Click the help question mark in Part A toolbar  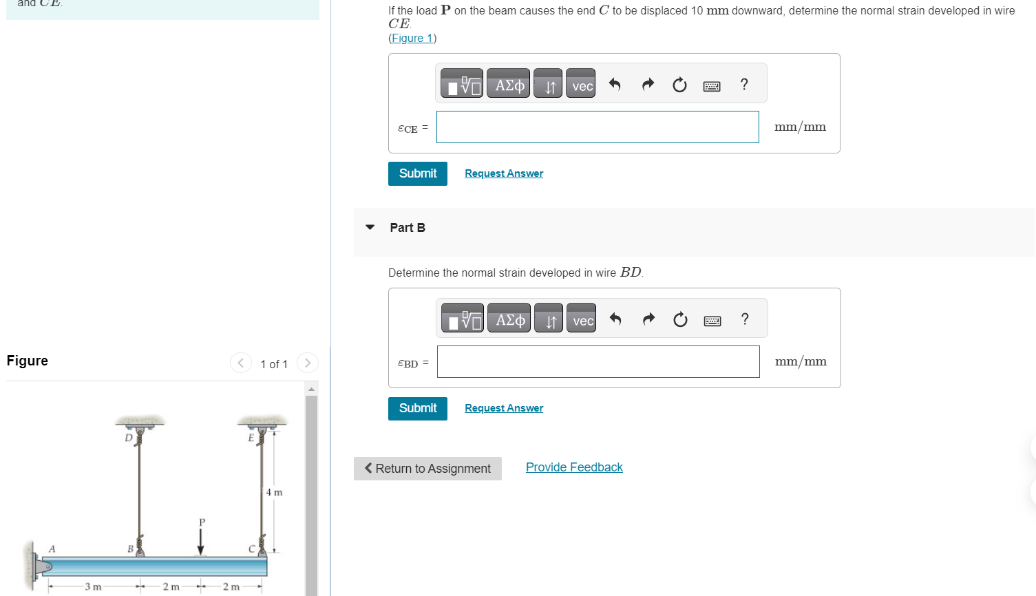tap(744, 85)
